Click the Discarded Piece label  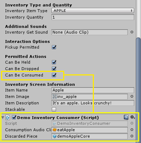[21, 136]
